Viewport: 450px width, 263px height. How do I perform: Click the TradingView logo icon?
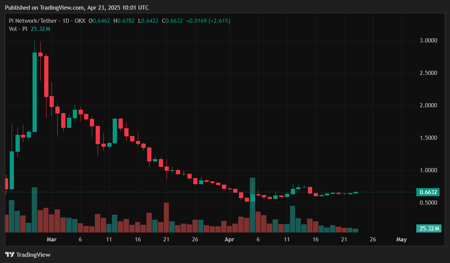(10, 255)
